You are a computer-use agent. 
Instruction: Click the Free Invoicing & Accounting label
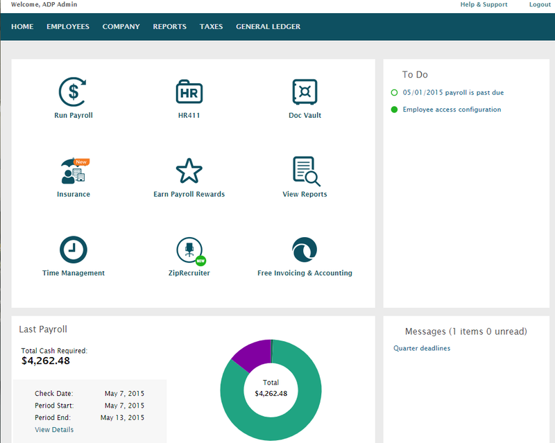pos(305,273)
